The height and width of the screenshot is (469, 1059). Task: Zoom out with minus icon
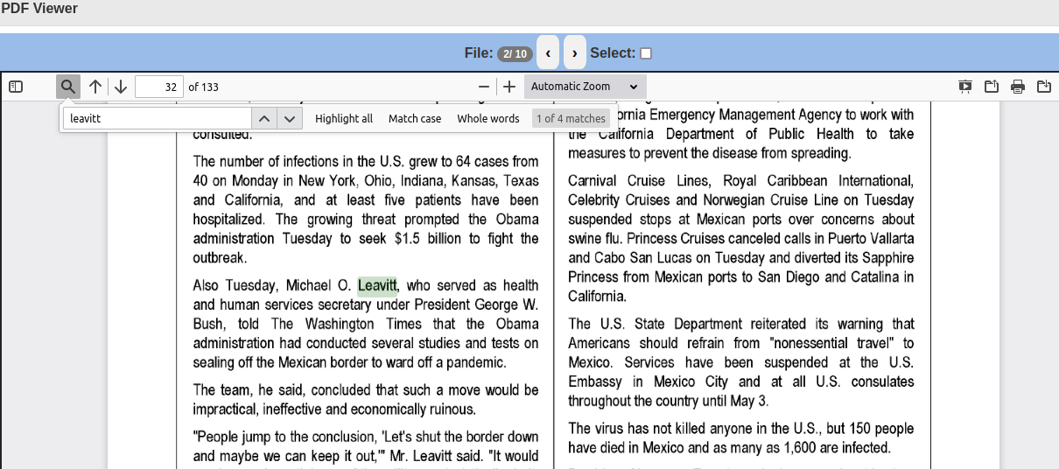[x=484, y=87]
